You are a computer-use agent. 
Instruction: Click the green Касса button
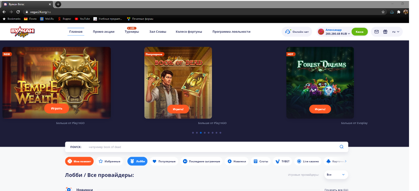tap(360, 32)
